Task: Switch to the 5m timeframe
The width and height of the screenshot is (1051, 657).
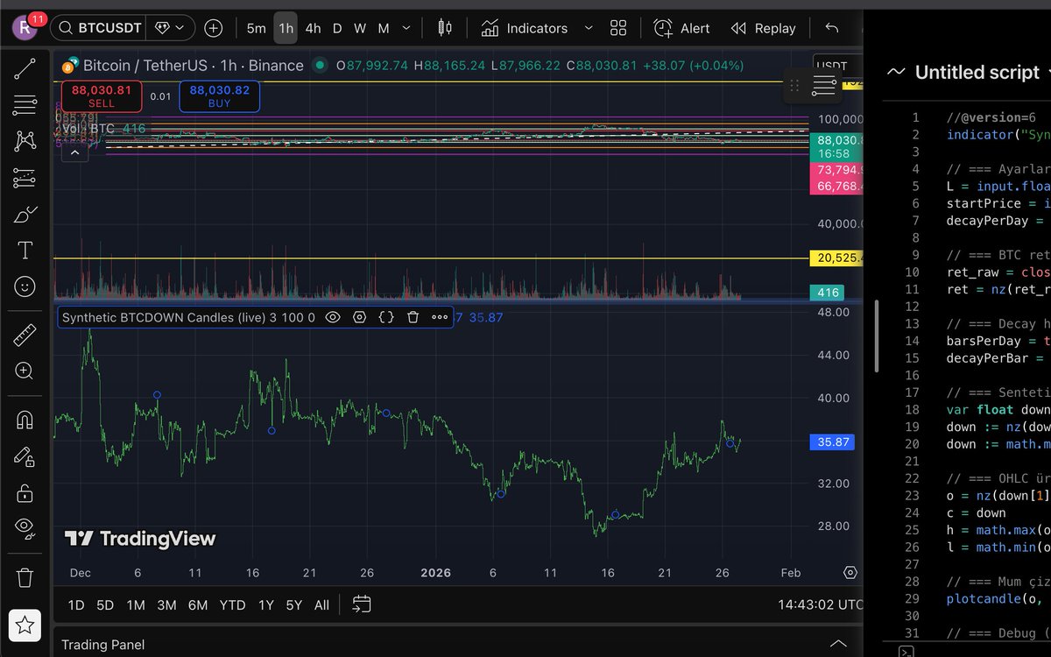Action: 256,28
